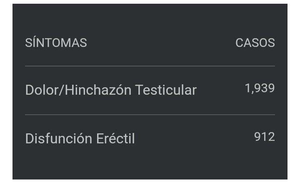Click the empty space between SÍNTOMAS and CASOS
300x187 pixels.
coord(161,42)
